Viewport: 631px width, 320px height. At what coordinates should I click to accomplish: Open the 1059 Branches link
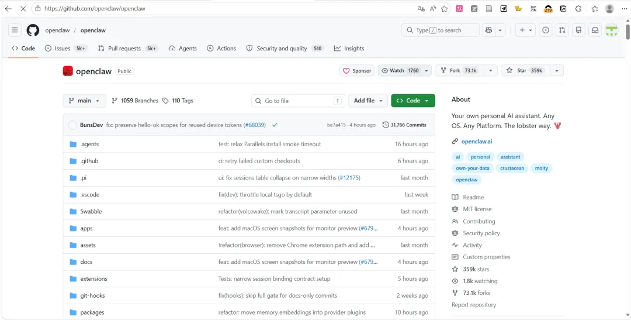pos(135,101)
